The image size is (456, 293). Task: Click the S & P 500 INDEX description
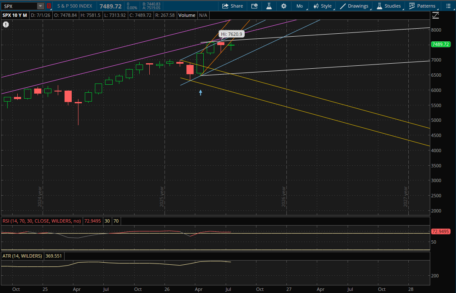point(75,6)
